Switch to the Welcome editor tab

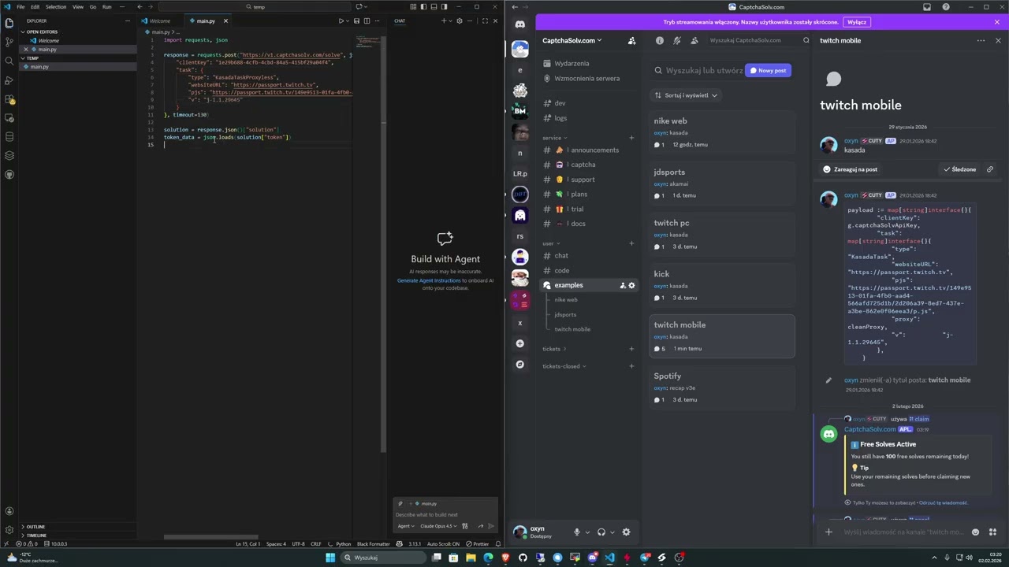click(x=160, y=21)
